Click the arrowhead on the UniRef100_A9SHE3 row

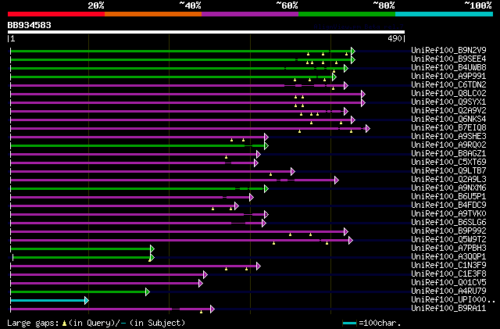pyautogui.click(x=266, y=138)
